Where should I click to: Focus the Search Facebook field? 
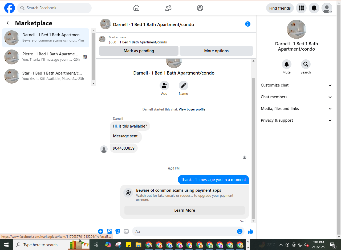click(x=54, y=8)
